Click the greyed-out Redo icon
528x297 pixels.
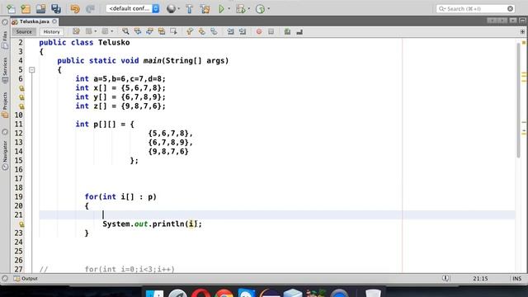point(90,9)
